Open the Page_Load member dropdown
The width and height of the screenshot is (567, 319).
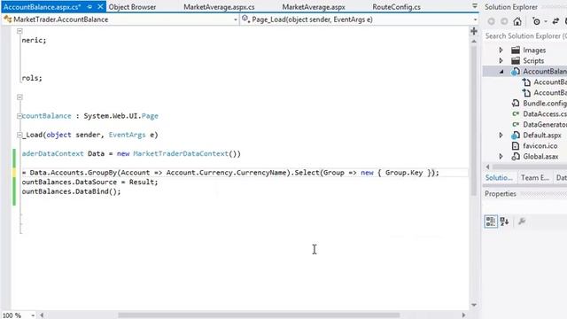coord(475,19)
